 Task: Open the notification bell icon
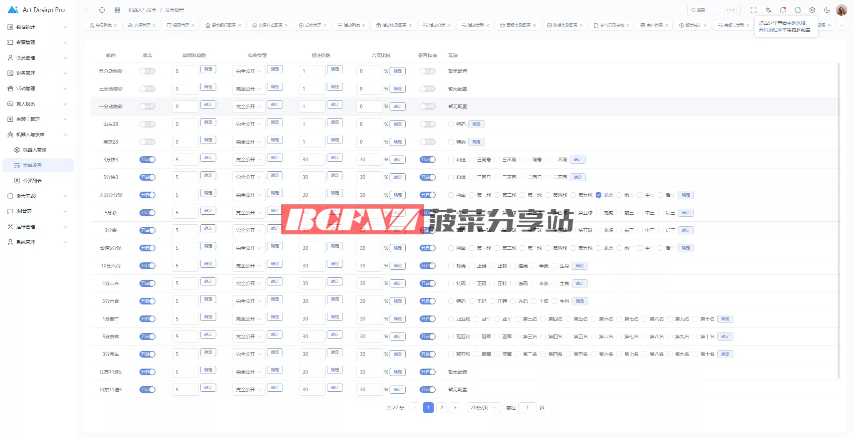[783, 10]
